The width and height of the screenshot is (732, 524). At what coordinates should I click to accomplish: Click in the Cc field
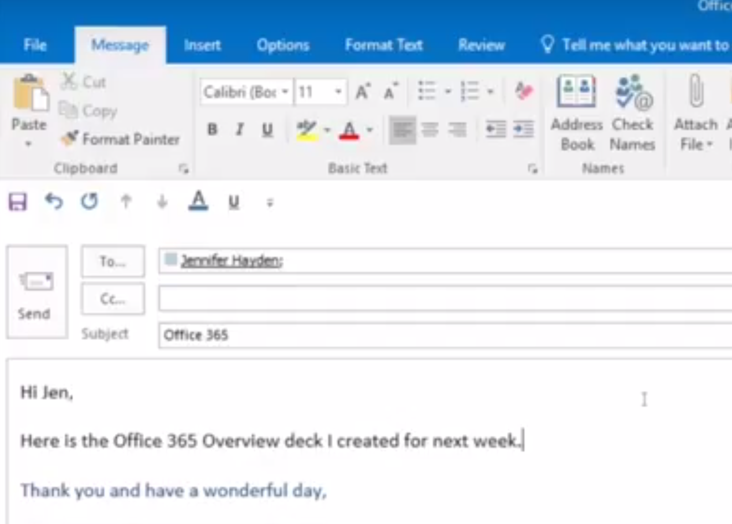(x=445, y=299)
